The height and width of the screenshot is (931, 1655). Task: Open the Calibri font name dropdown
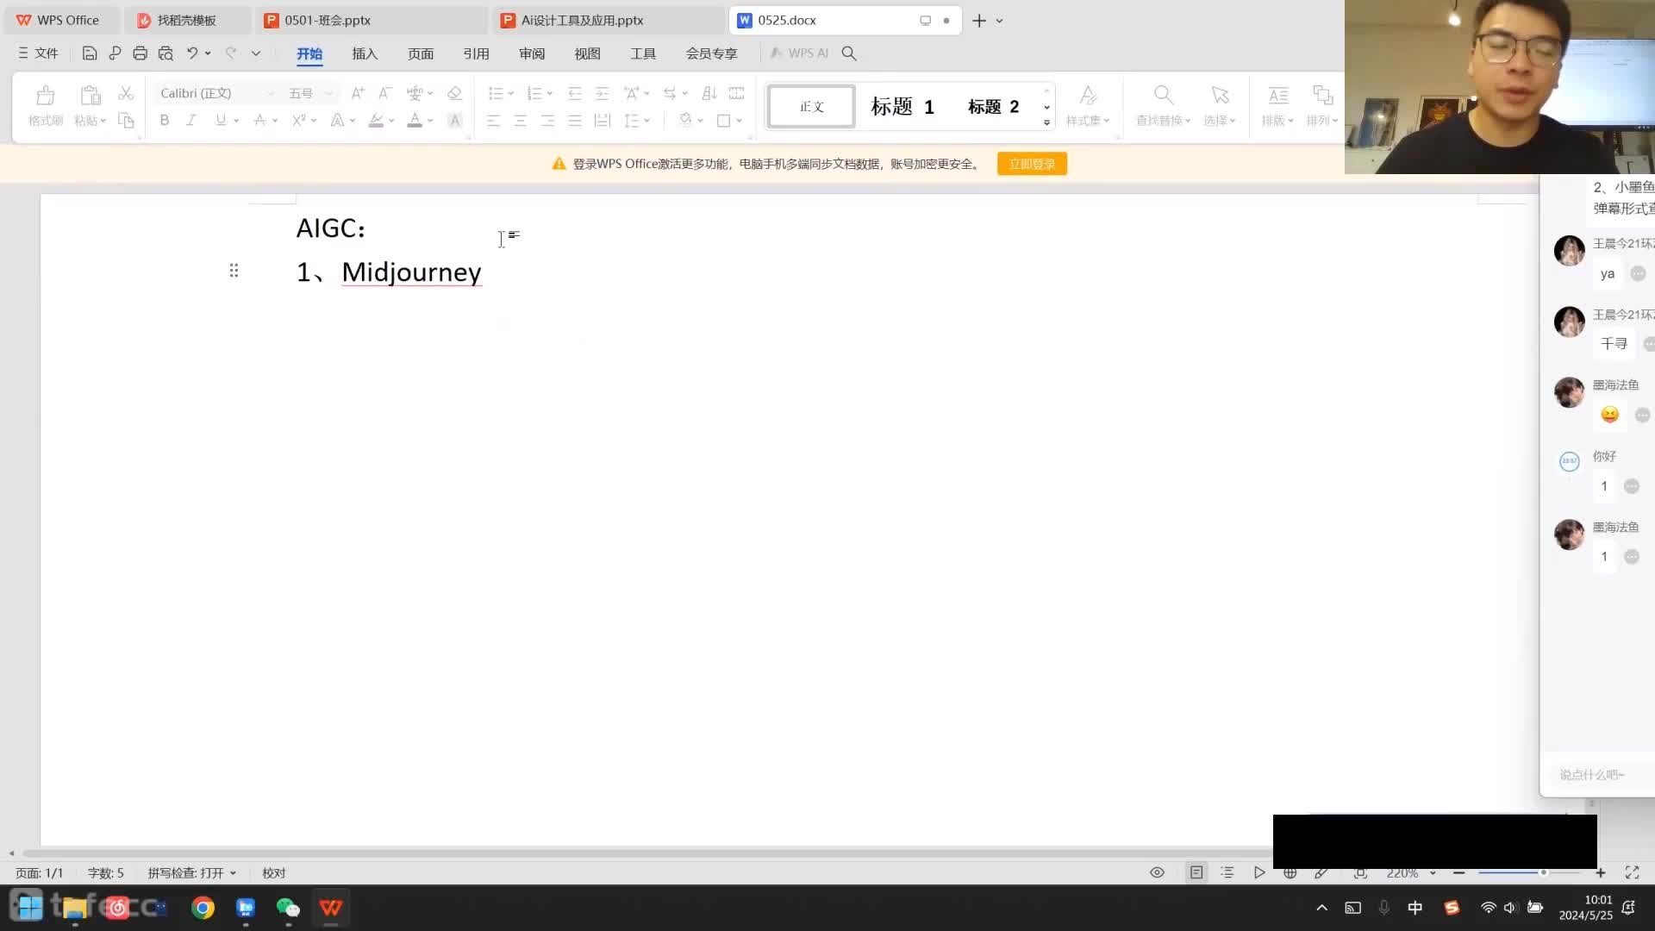pos(270,93)
